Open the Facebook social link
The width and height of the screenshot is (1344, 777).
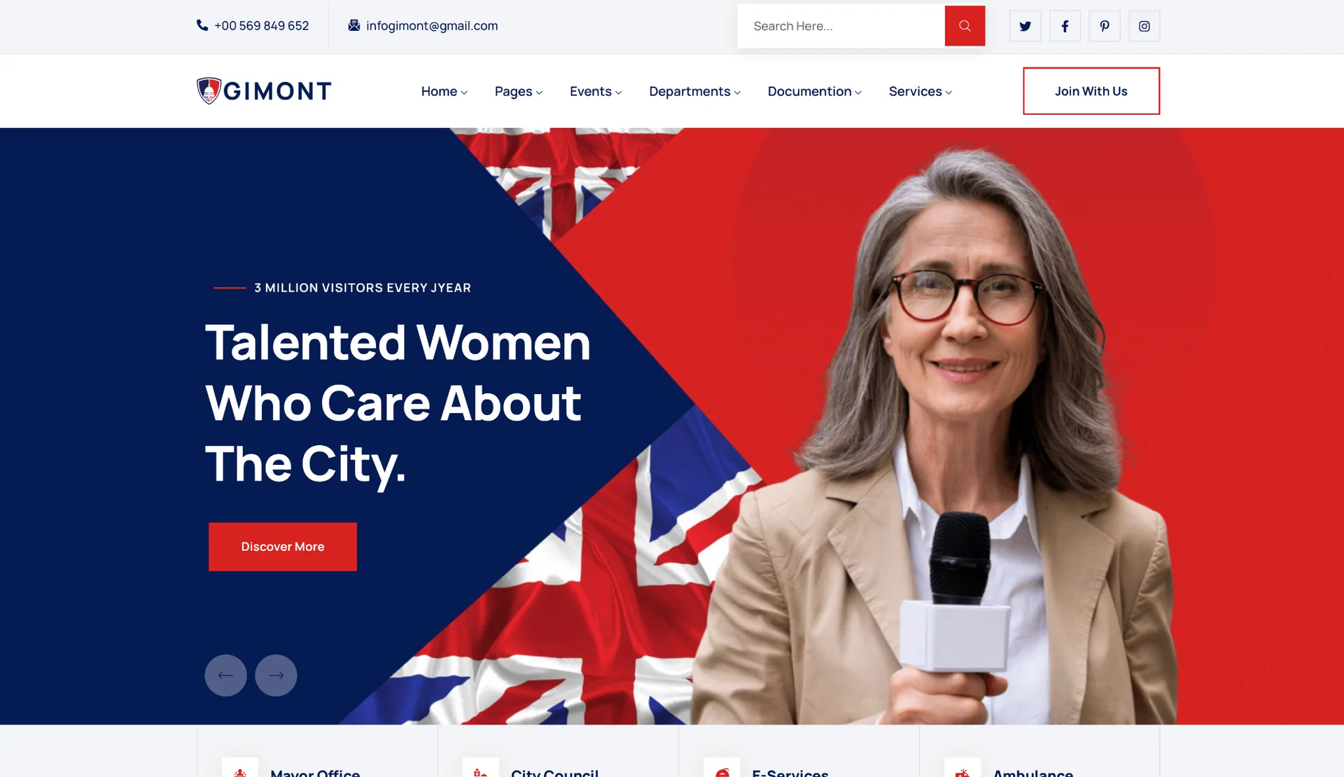coord(1065,26)
